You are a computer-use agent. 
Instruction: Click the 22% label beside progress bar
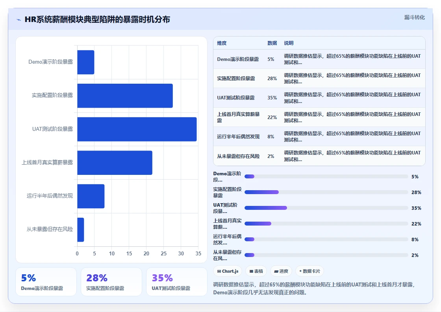pos(416,224)
